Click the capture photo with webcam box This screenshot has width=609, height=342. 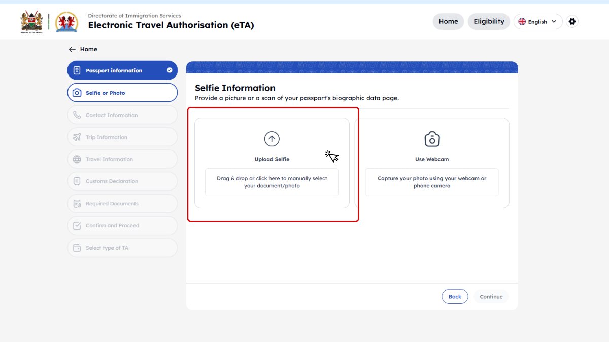432,182
